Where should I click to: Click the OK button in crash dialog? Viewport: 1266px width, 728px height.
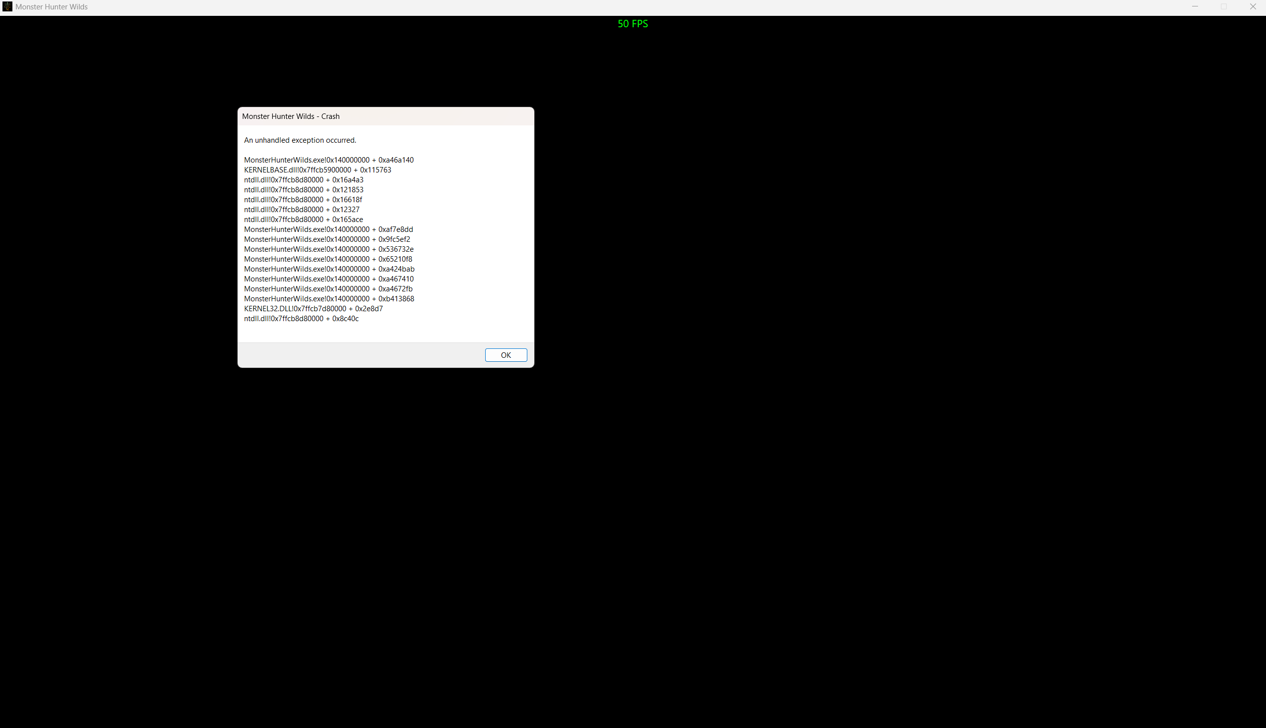tap(506, 355)
